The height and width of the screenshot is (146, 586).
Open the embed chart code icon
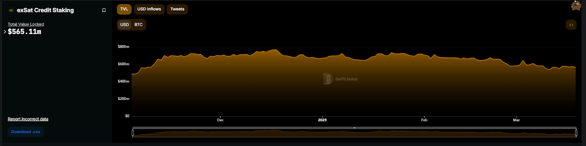coord(571,25)
